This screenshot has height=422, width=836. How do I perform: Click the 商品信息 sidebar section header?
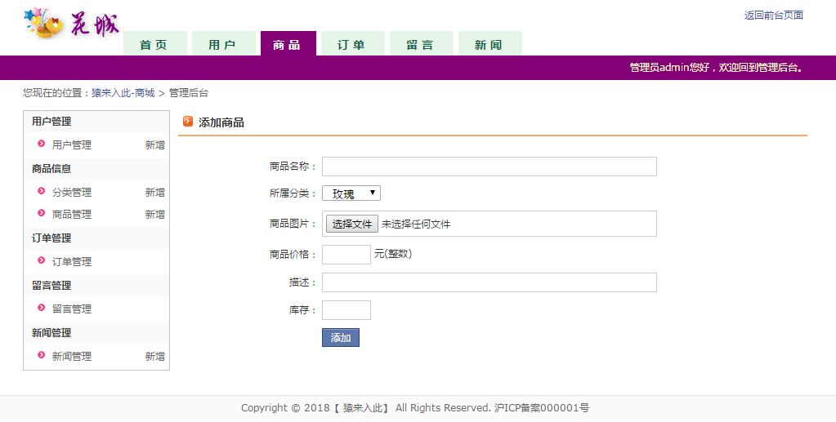51,169
